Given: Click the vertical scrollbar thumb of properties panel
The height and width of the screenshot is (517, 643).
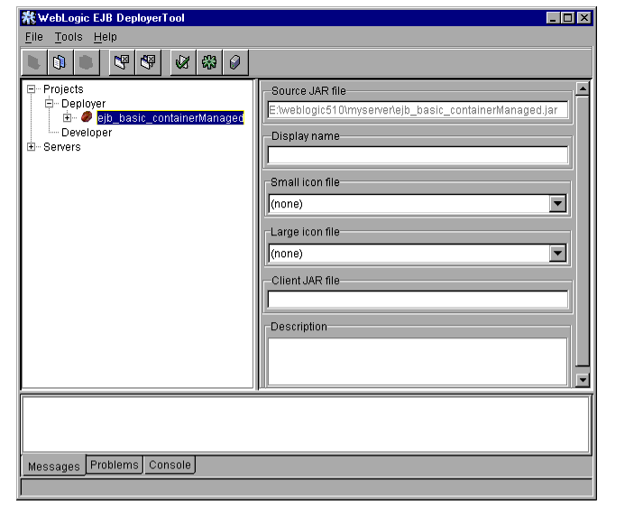Looking at the screenshot, I should tap(583, 231).
